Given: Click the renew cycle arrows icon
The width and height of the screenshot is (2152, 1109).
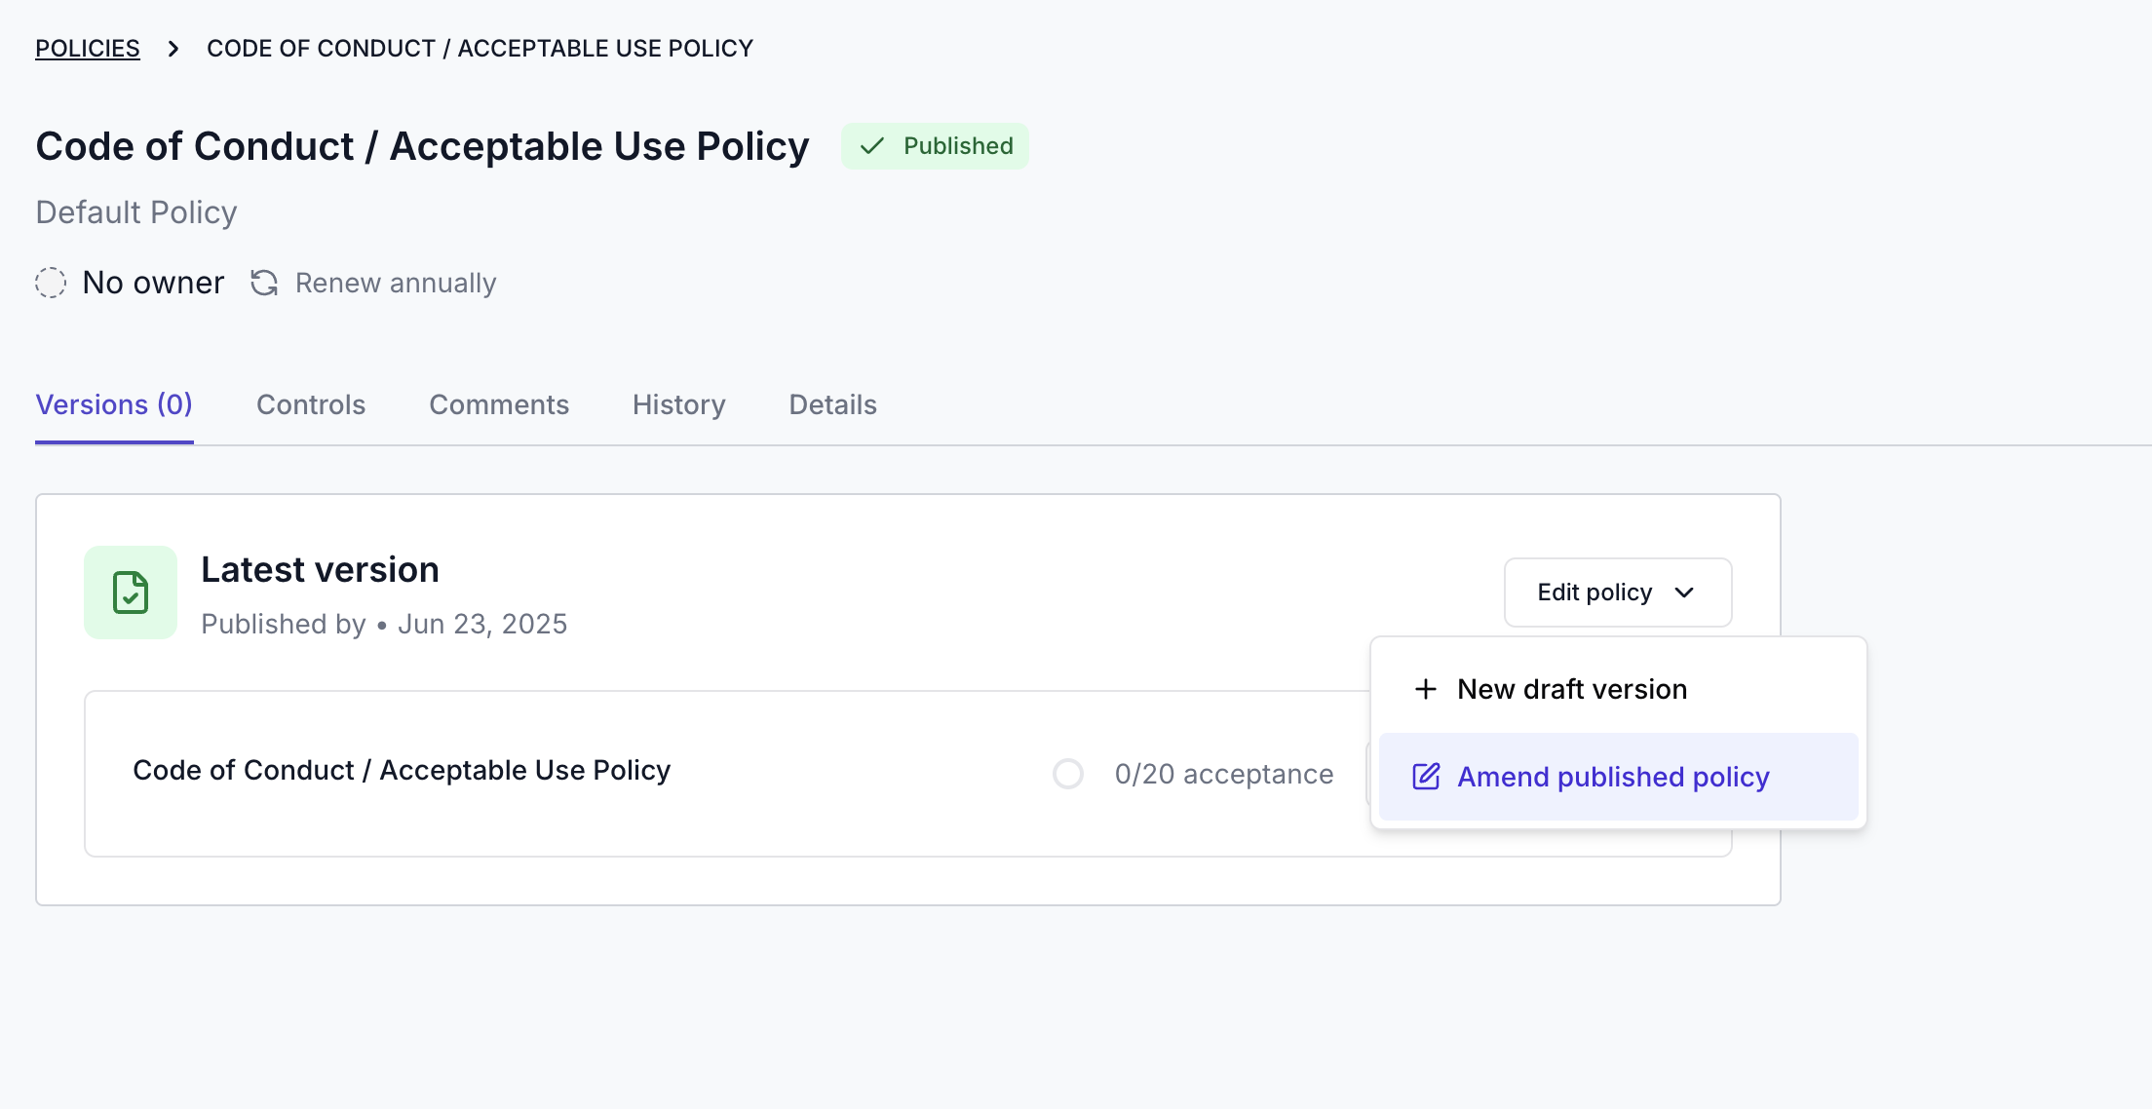Looking at the screenshot, I should click(x=264, y=283).
